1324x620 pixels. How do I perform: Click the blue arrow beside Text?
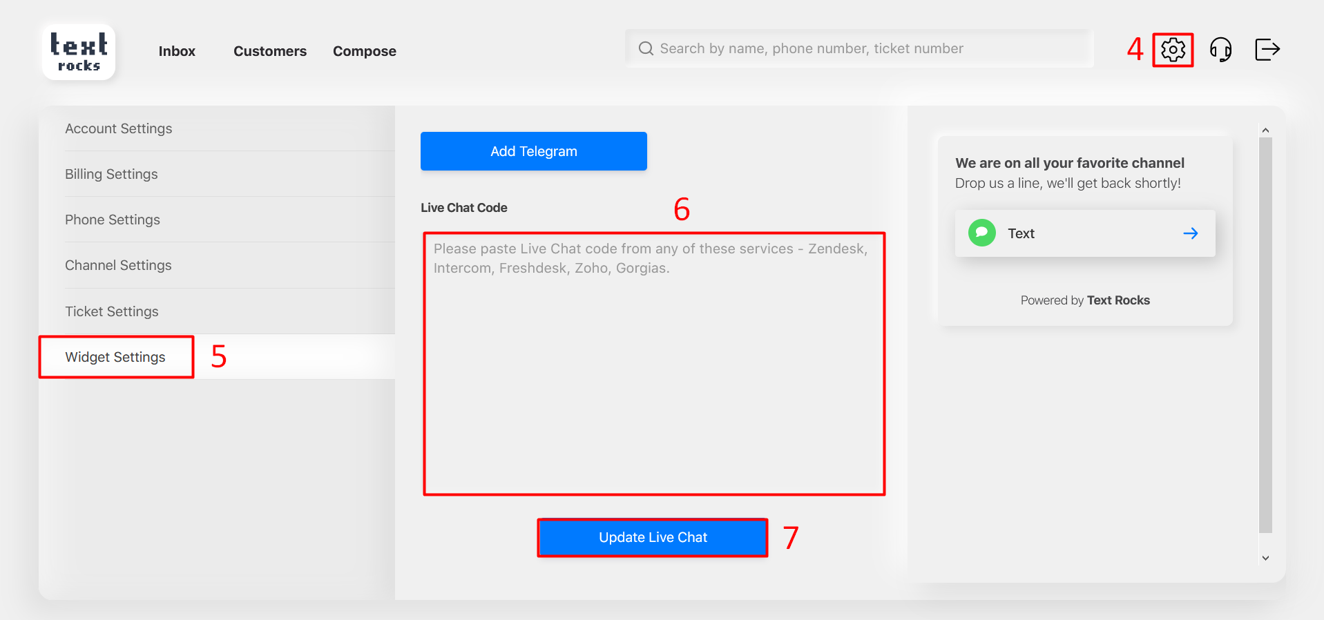click(1190, 233)
